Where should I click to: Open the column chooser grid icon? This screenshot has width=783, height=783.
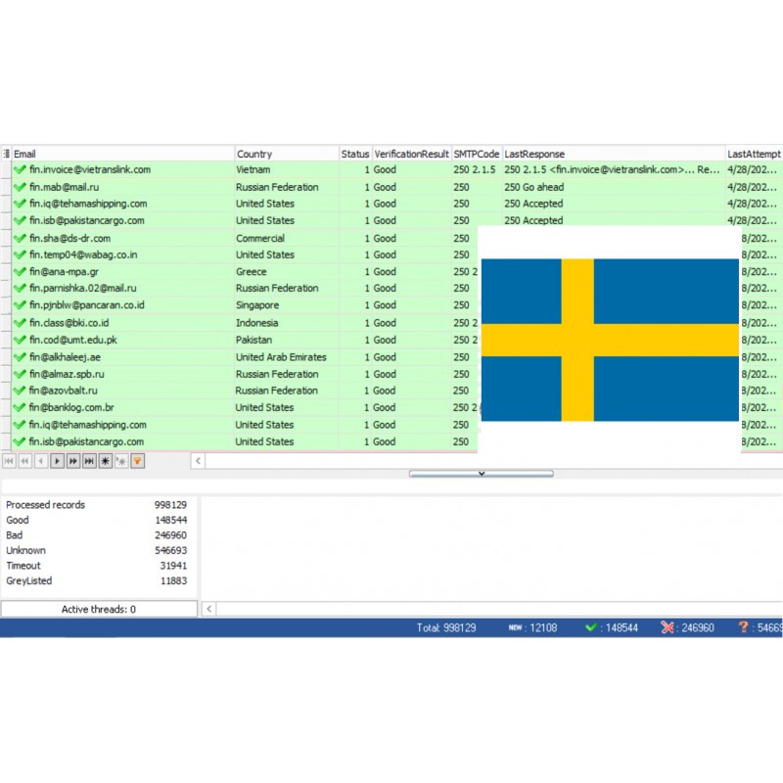pos(6,154)
